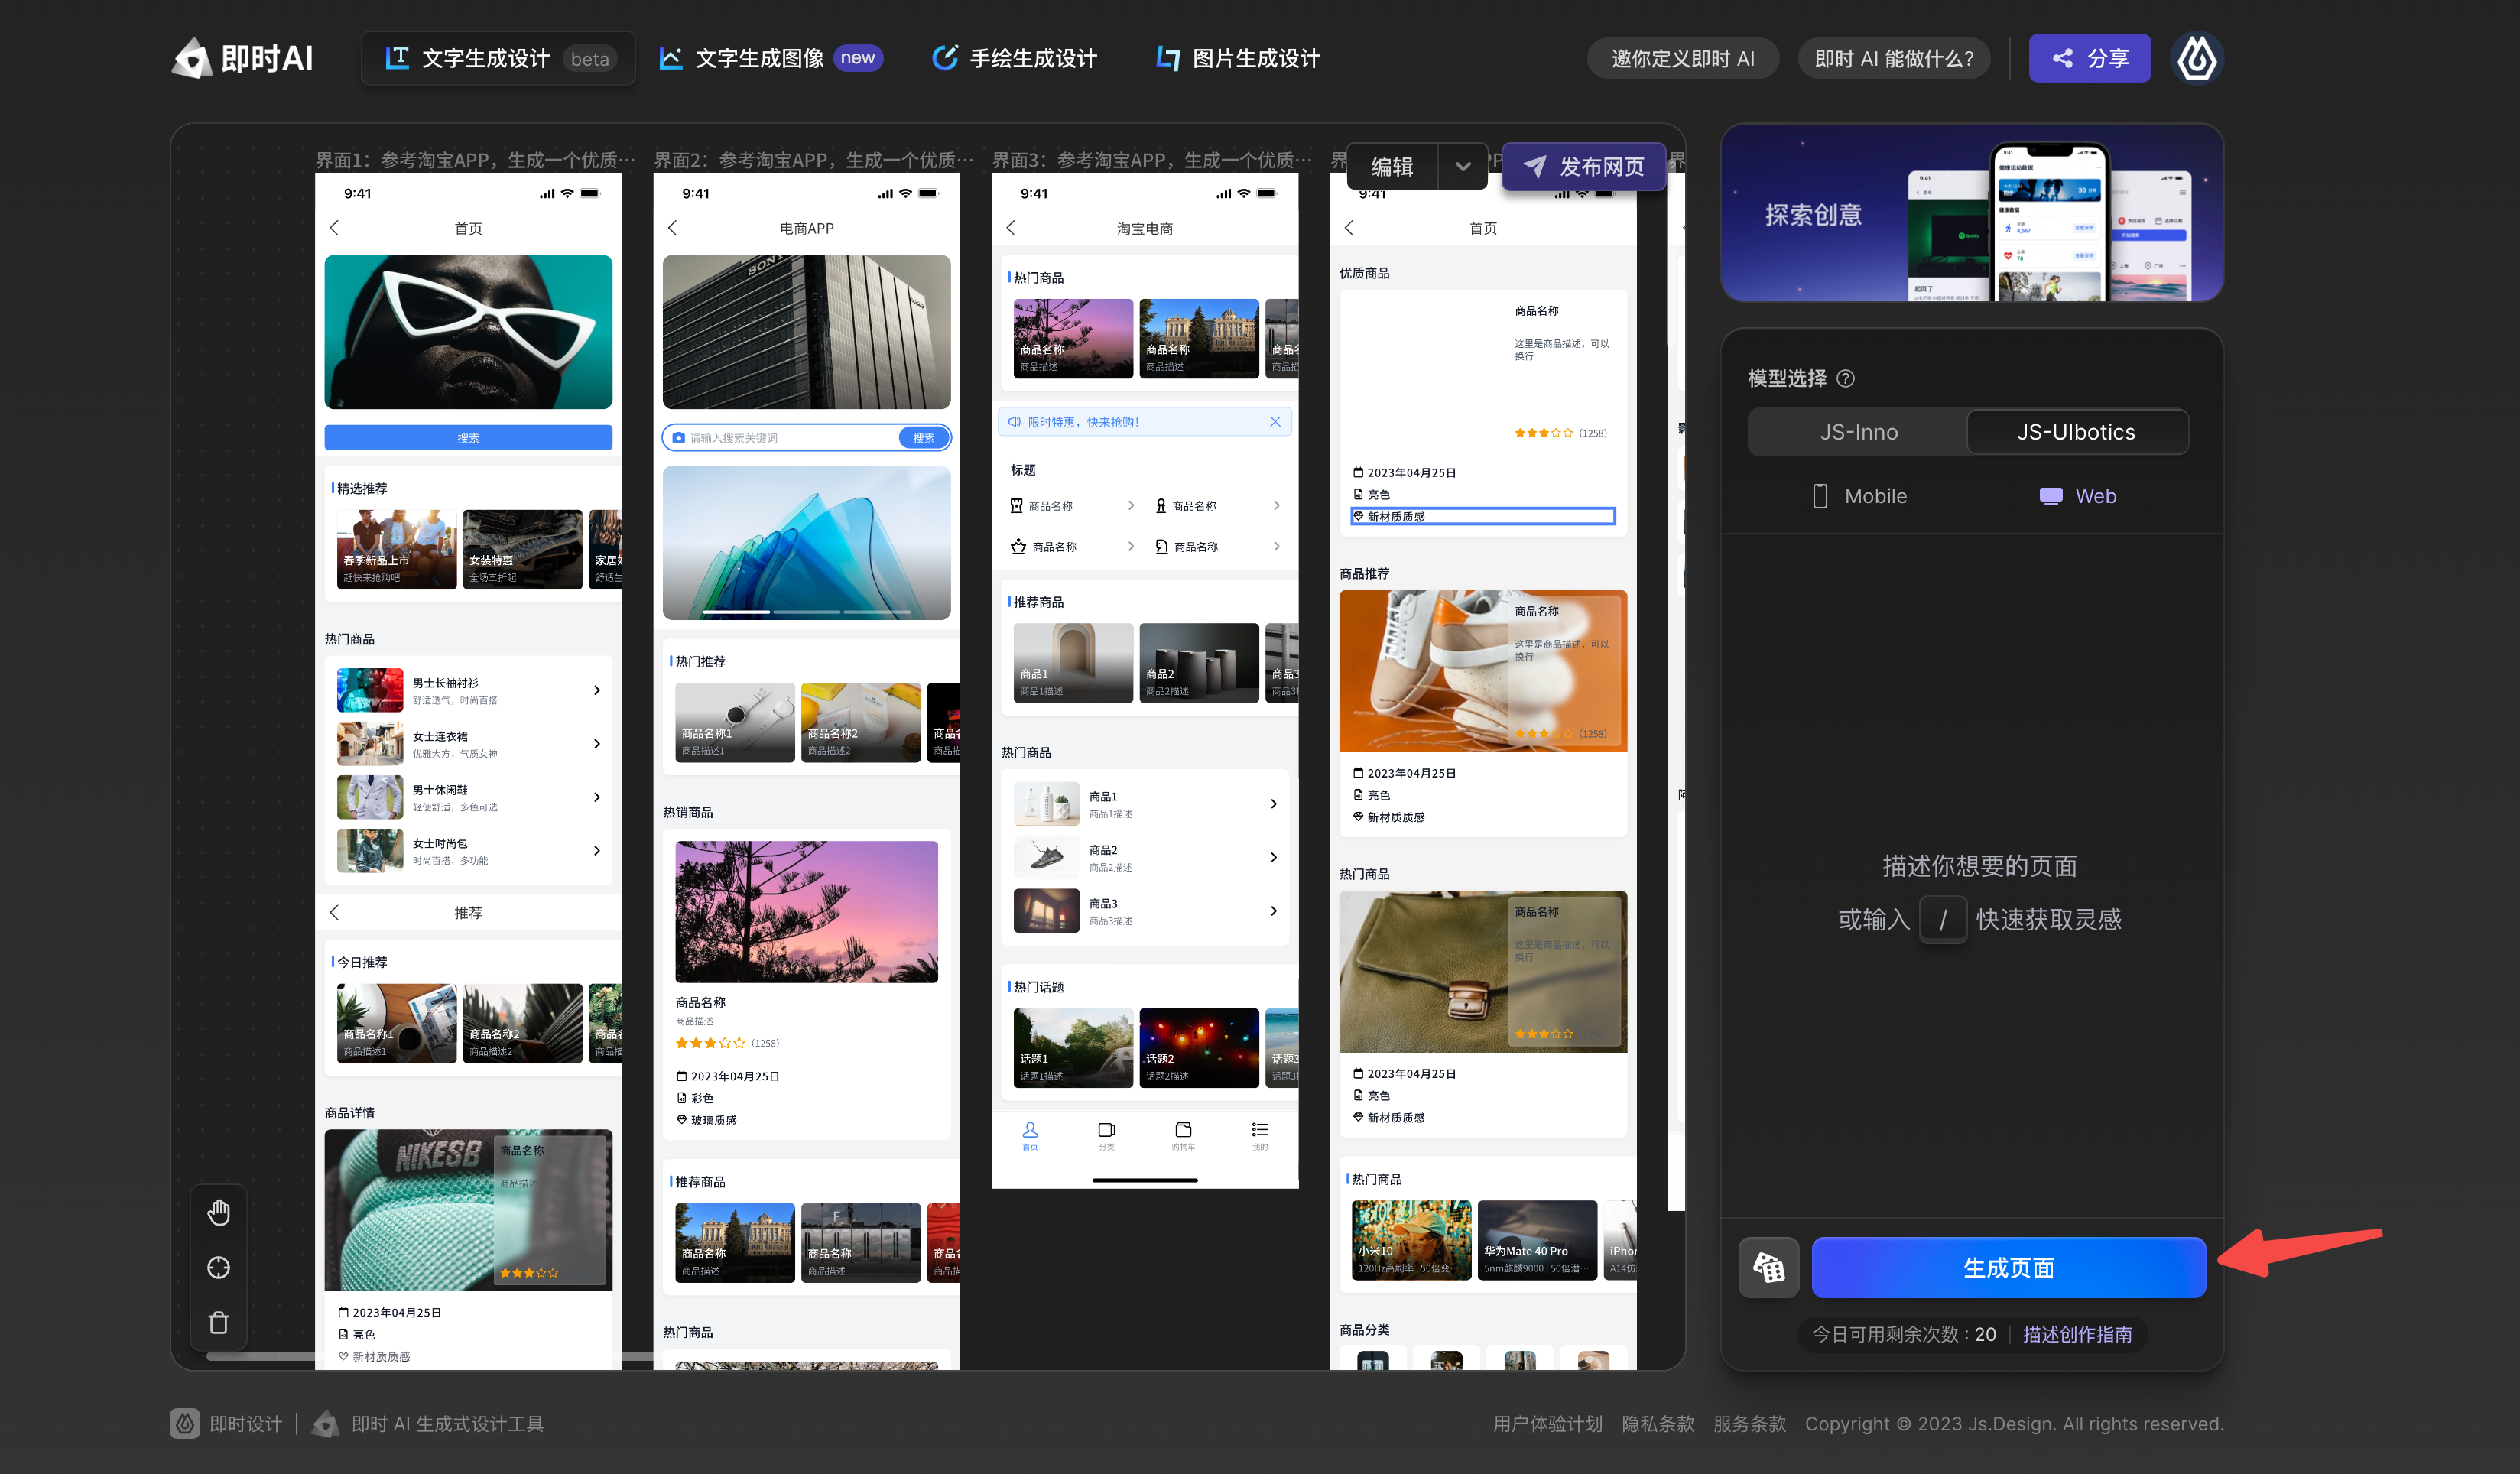Image resolution: width=2520 pixels, height=1474 pixels.
Task: Click the 搜索 pill button in 界面2
Action: (923, 438)
